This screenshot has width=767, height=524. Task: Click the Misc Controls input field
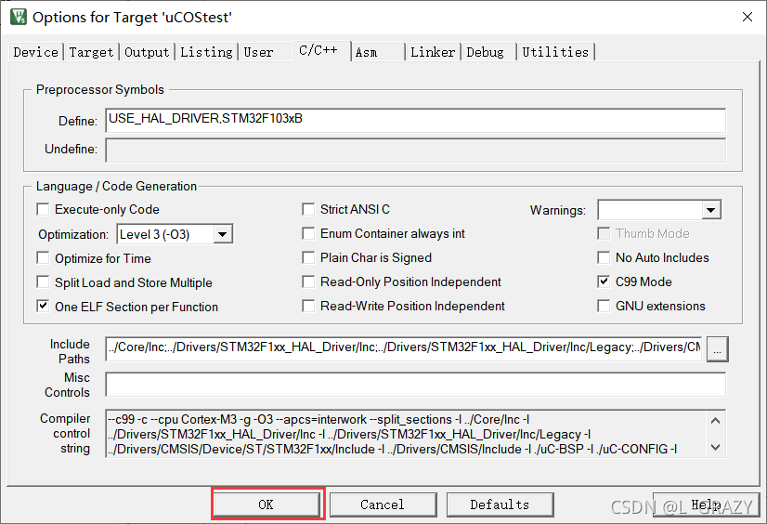415,385
